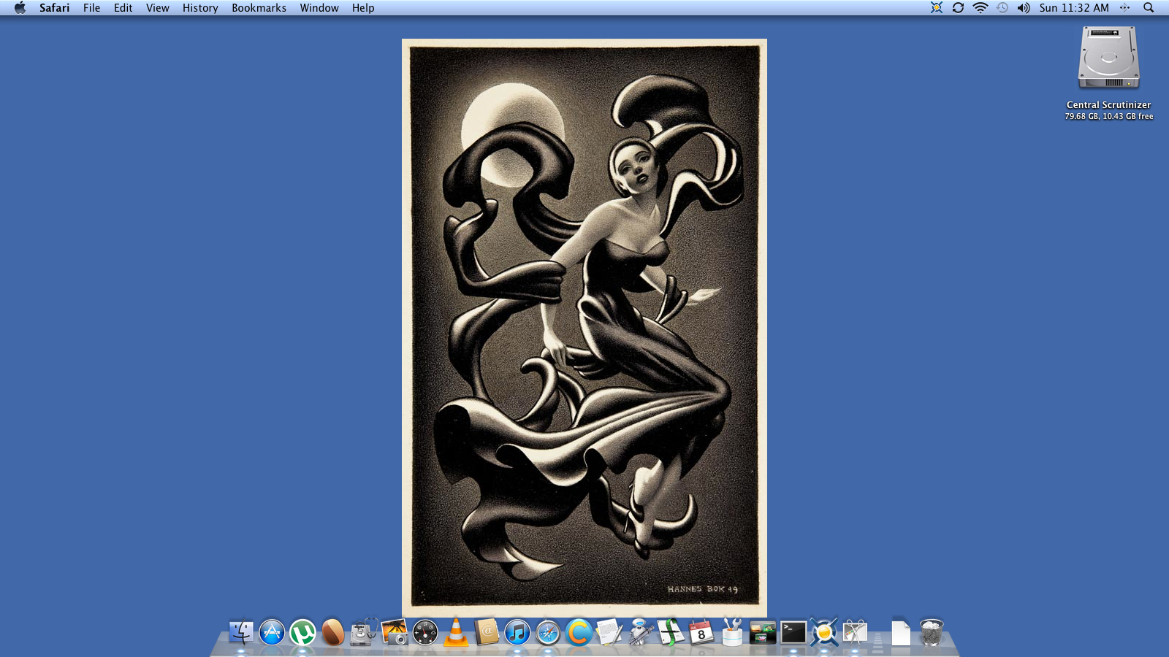Open the Help menu

coord(363,8)
